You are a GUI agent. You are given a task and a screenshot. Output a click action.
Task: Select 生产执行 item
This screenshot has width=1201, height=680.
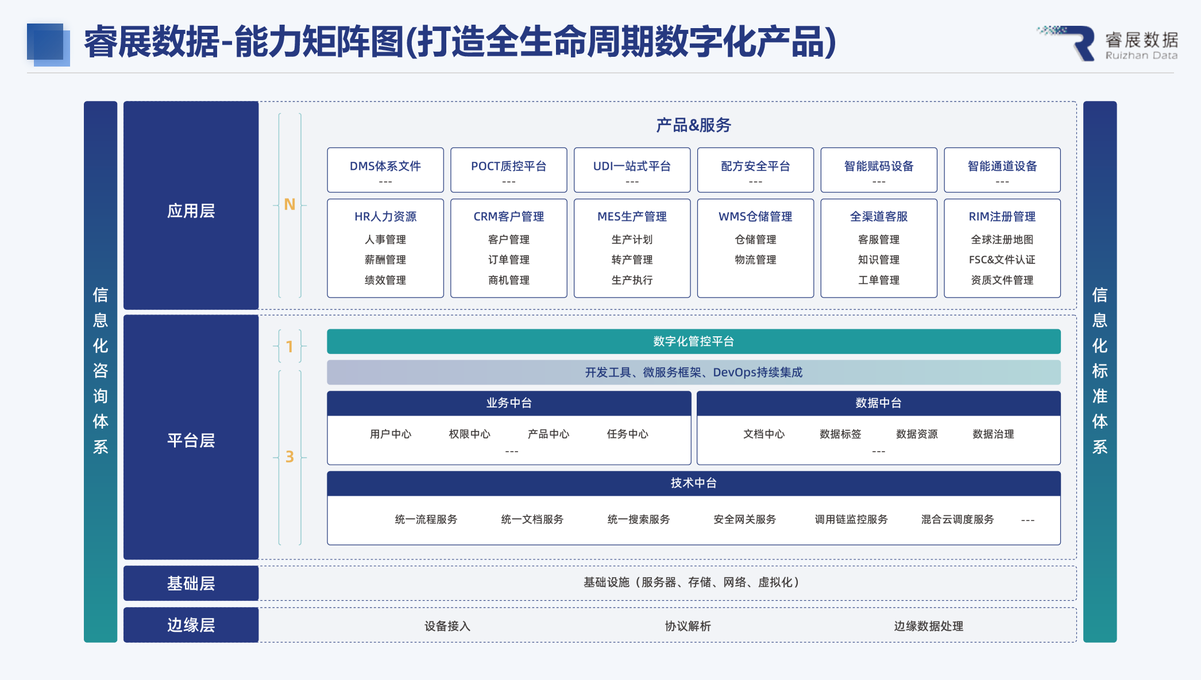pos(632,280)
